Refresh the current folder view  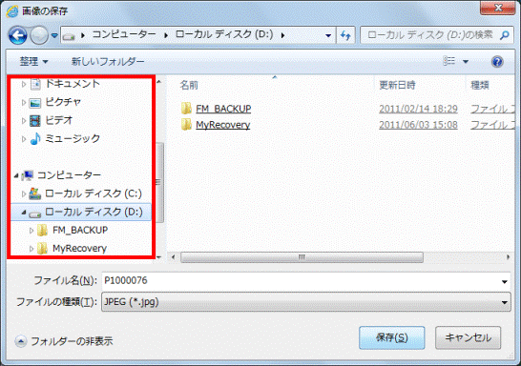click(345, 35)
